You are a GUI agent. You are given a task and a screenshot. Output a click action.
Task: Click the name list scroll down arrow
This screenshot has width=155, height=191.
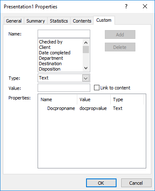click(86, 68)
